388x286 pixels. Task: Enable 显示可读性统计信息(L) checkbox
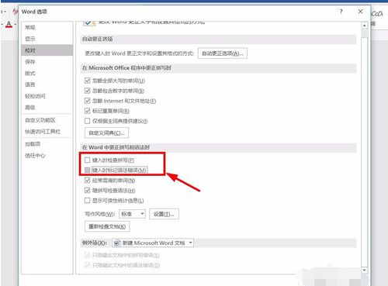(88, 201)
